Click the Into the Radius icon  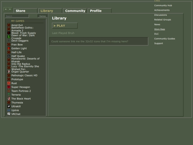coord(9,64)
